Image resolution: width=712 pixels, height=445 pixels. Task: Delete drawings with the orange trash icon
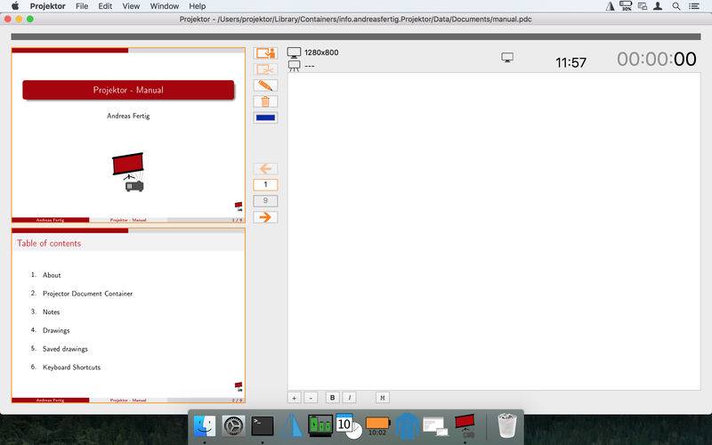point(265,101)
